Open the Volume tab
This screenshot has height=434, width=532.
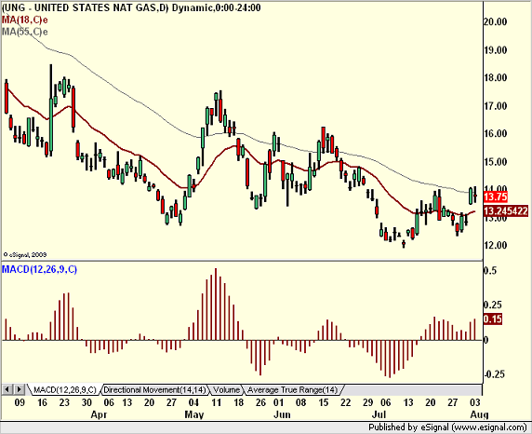227,390
